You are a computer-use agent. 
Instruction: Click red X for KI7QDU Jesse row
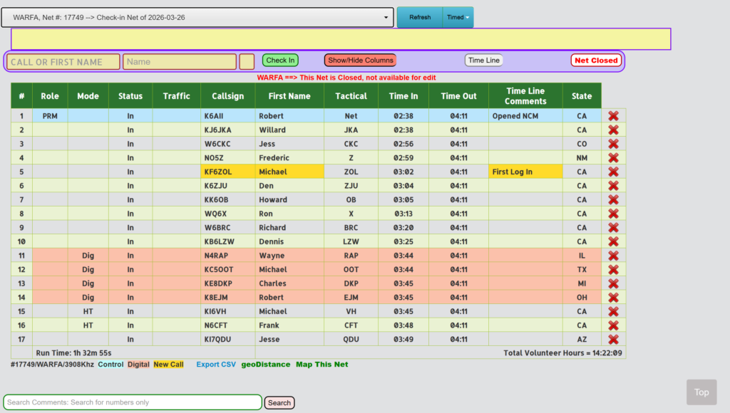(613, 340)
